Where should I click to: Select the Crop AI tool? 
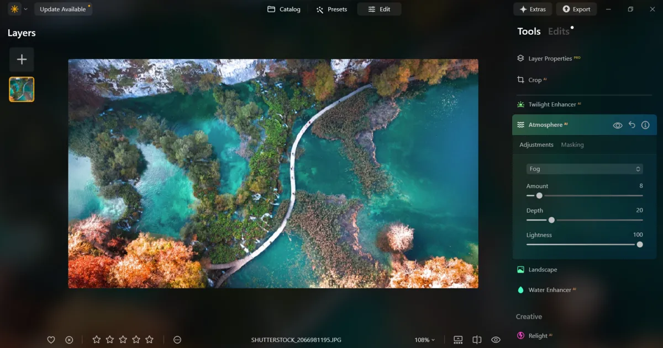point(533,80)
